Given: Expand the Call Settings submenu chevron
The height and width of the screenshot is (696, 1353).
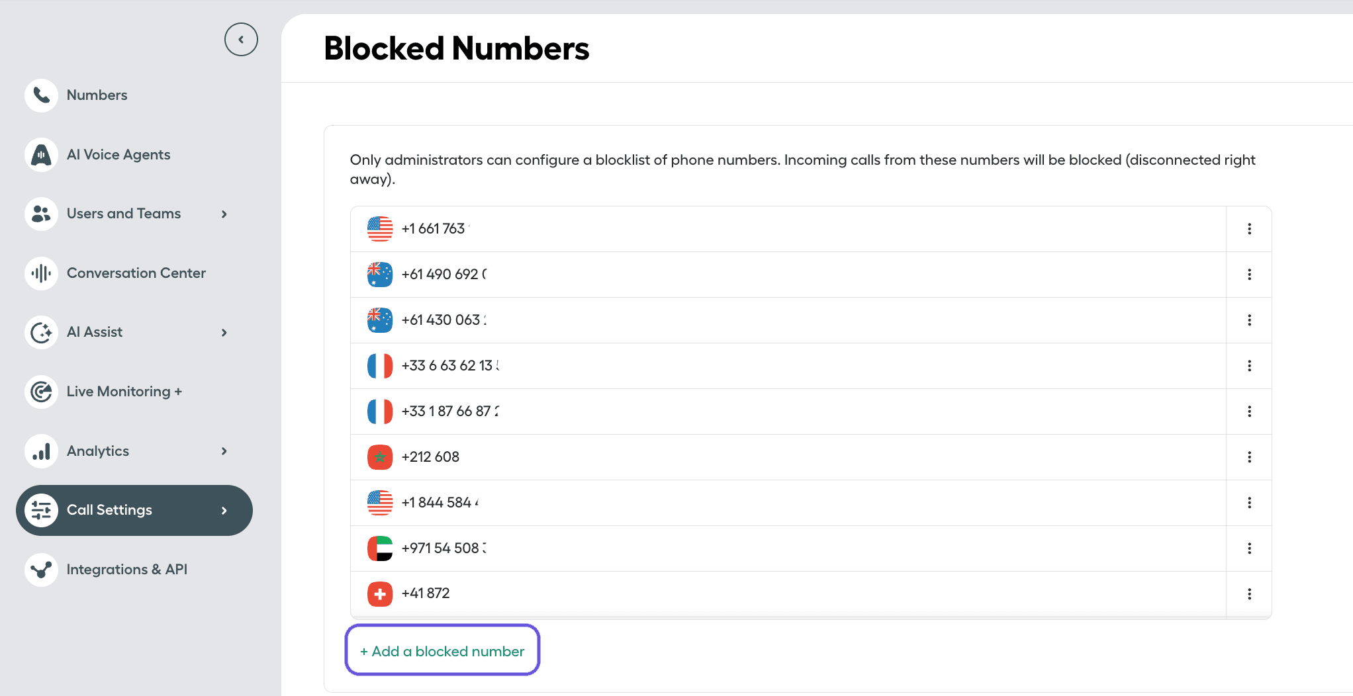Looking at the screenshot, I should click(224, 510).
